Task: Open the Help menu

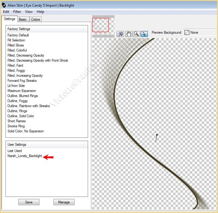Action: pos(40,12)
